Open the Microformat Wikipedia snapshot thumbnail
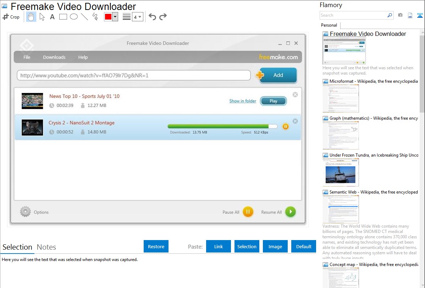This screenshot has height=288, width=425. (x=341, y=98)
